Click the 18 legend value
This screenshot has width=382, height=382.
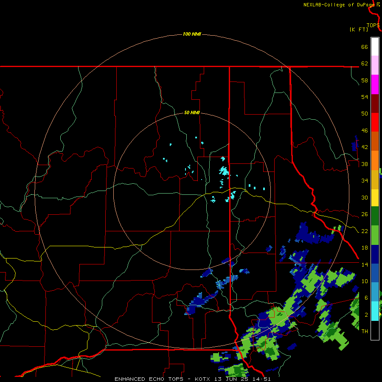(x=365, y=248)
